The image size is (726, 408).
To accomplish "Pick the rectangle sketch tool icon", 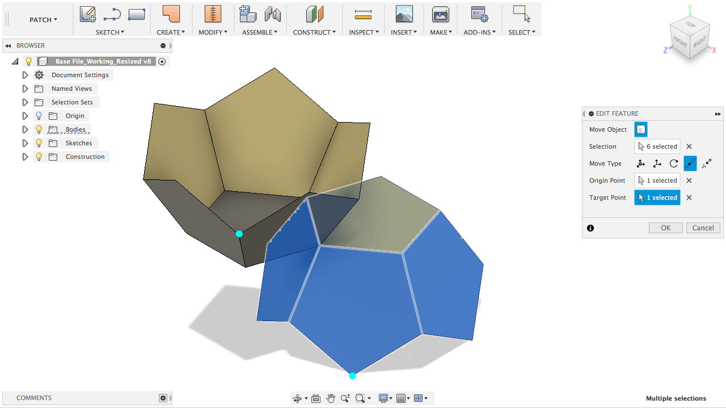I will [x=137, y=14].
